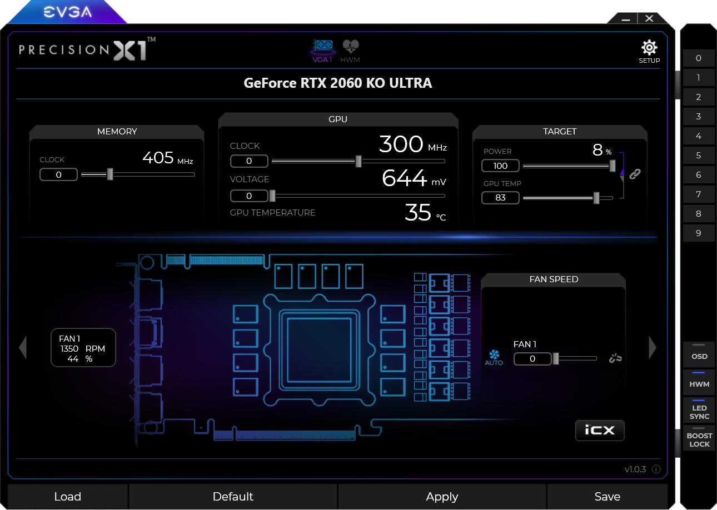717x510 pixels.
Task: Click the Load button
Action: 68,497
